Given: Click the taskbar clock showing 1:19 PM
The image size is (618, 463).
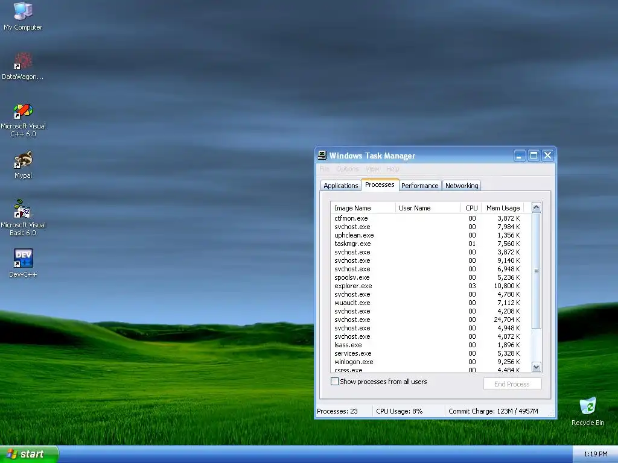Looking at the screenshot, I should coord(595,454).
